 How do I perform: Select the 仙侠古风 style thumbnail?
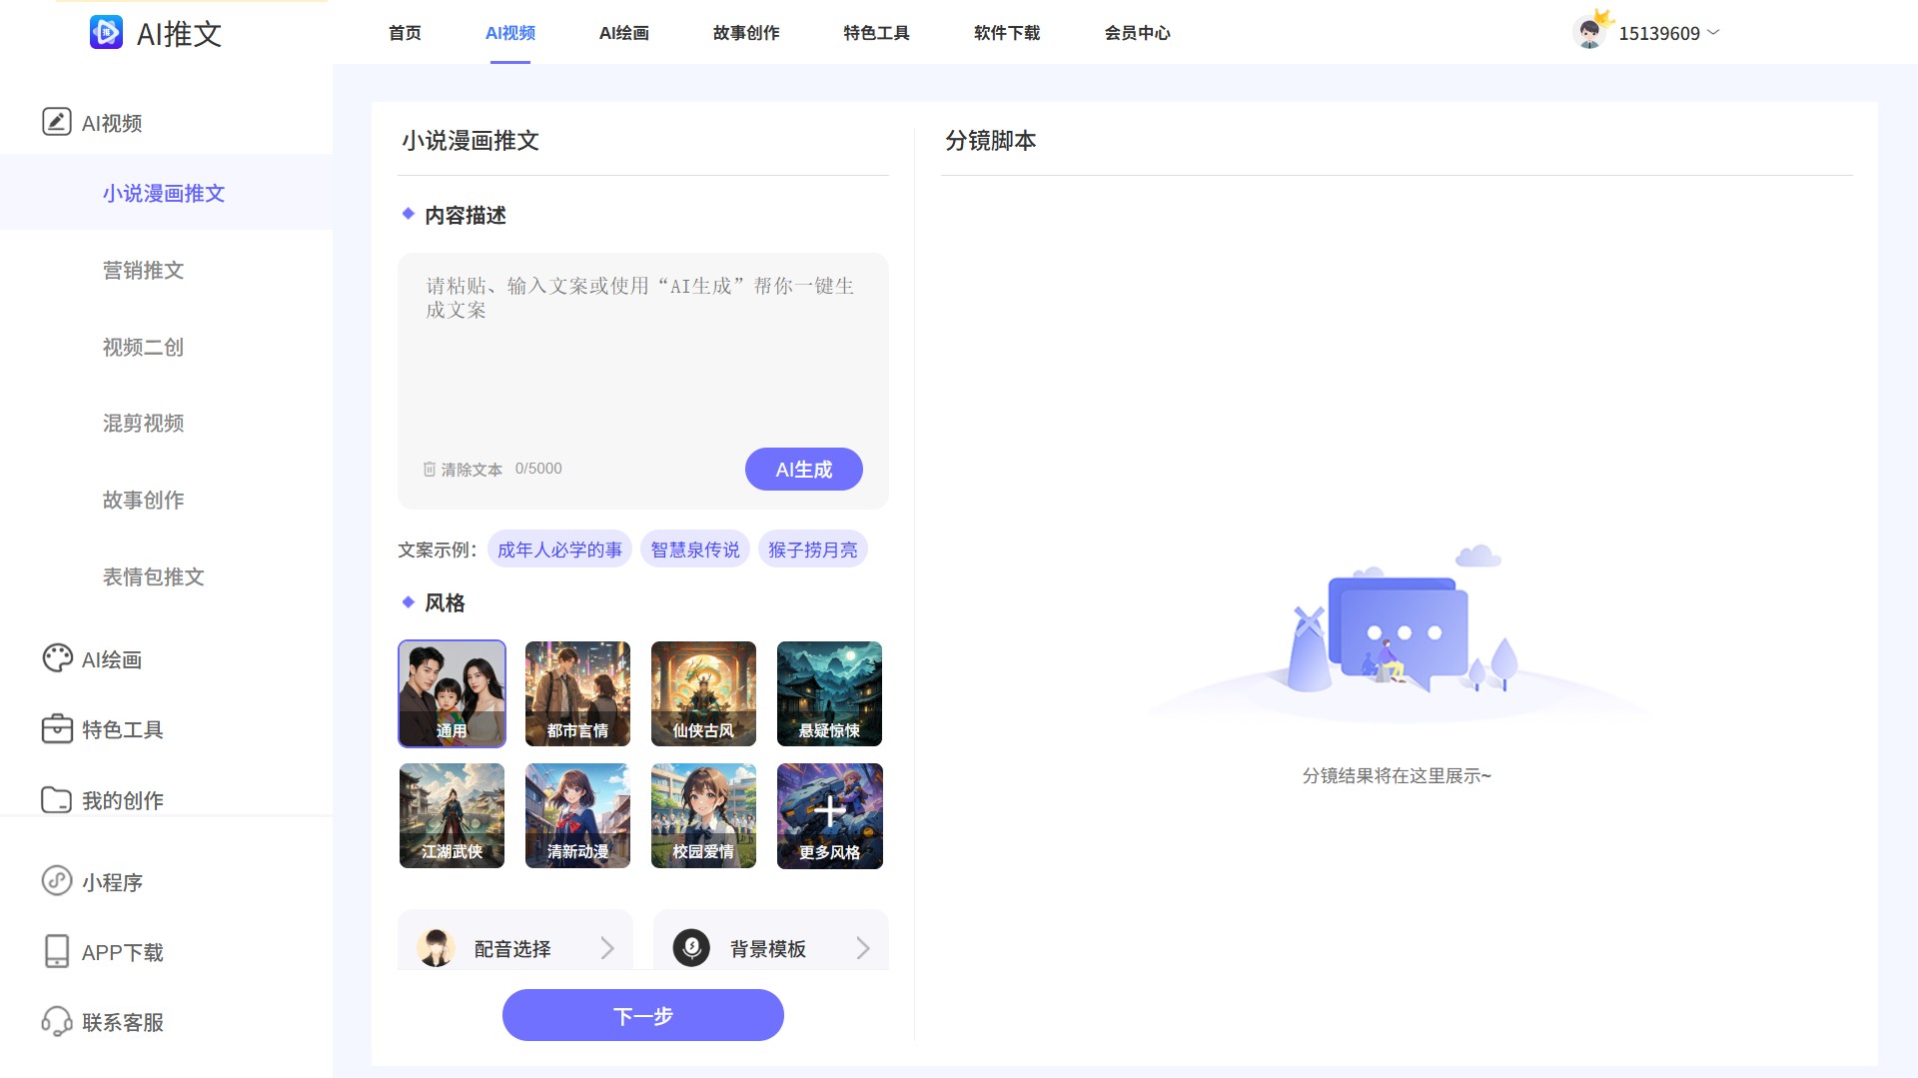tap(703, 693)
